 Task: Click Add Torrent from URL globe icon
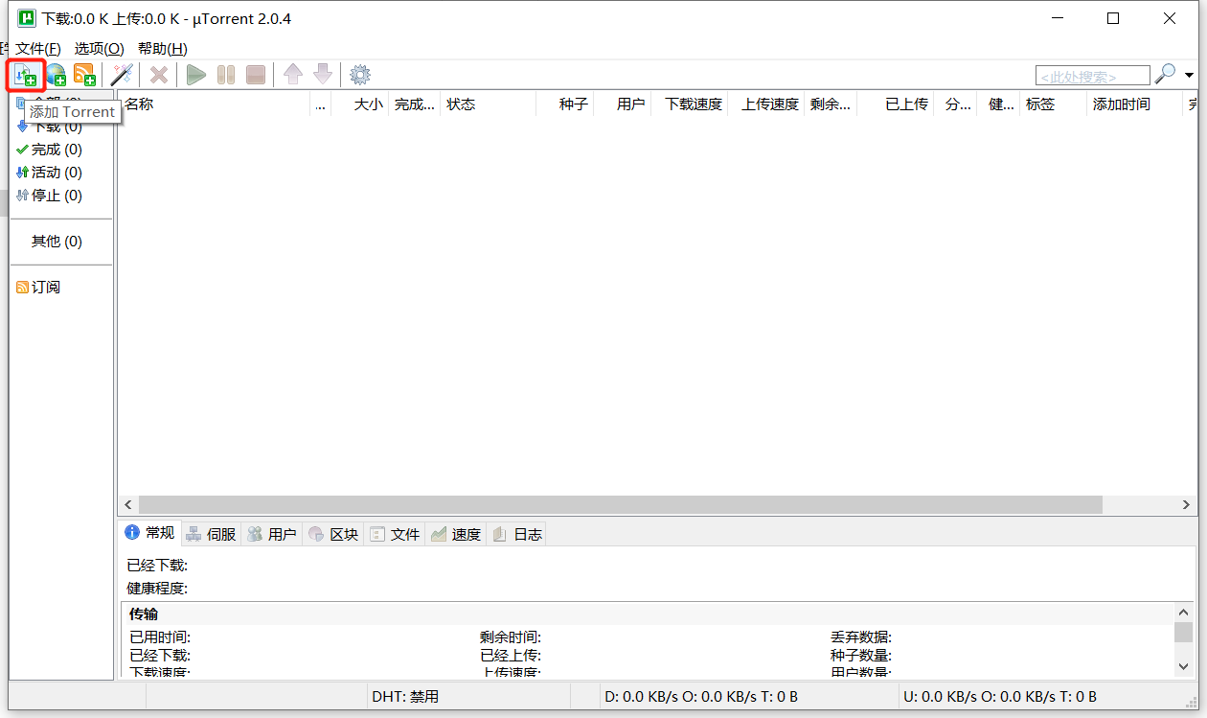point(57,75)
